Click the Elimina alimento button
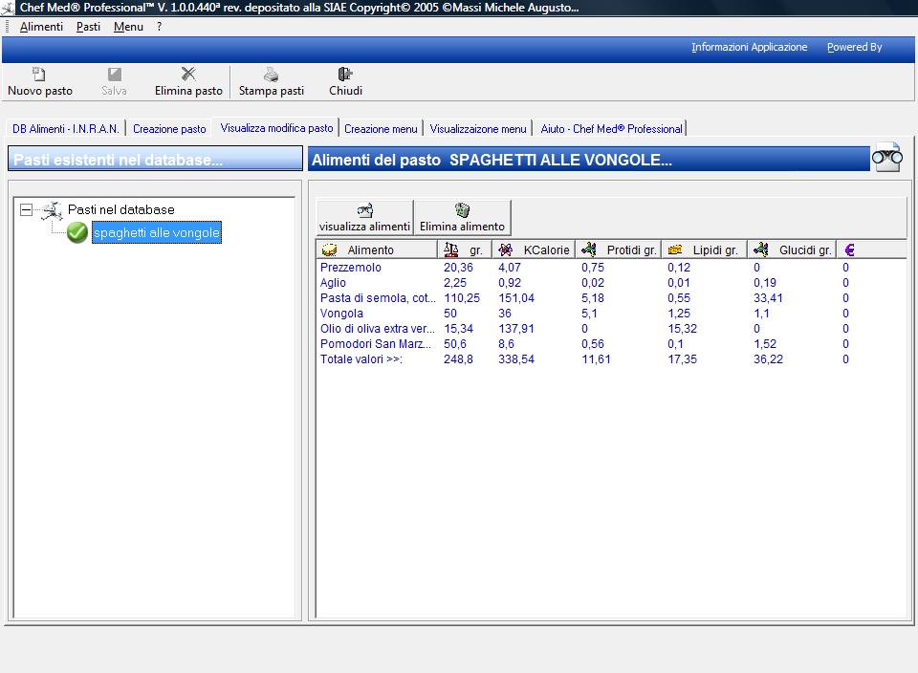This screenshot has width=918, height=673. click(x=462, y=218)
